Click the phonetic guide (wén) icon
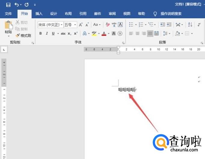 coord(114,25)
